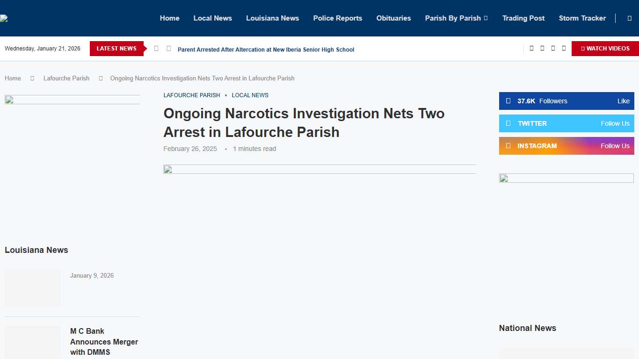This screenshot has height=359, width=639.
Task: Click the Facebook icon on the 37.6K Followers box
Action: (x=508, y=101)
